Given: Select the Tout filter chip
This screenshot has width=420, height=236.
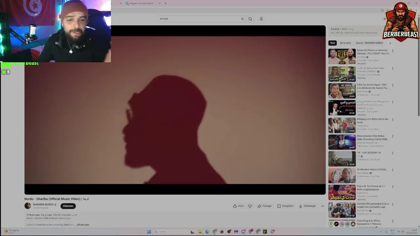Looking at the screenshot, I should 333,43.
